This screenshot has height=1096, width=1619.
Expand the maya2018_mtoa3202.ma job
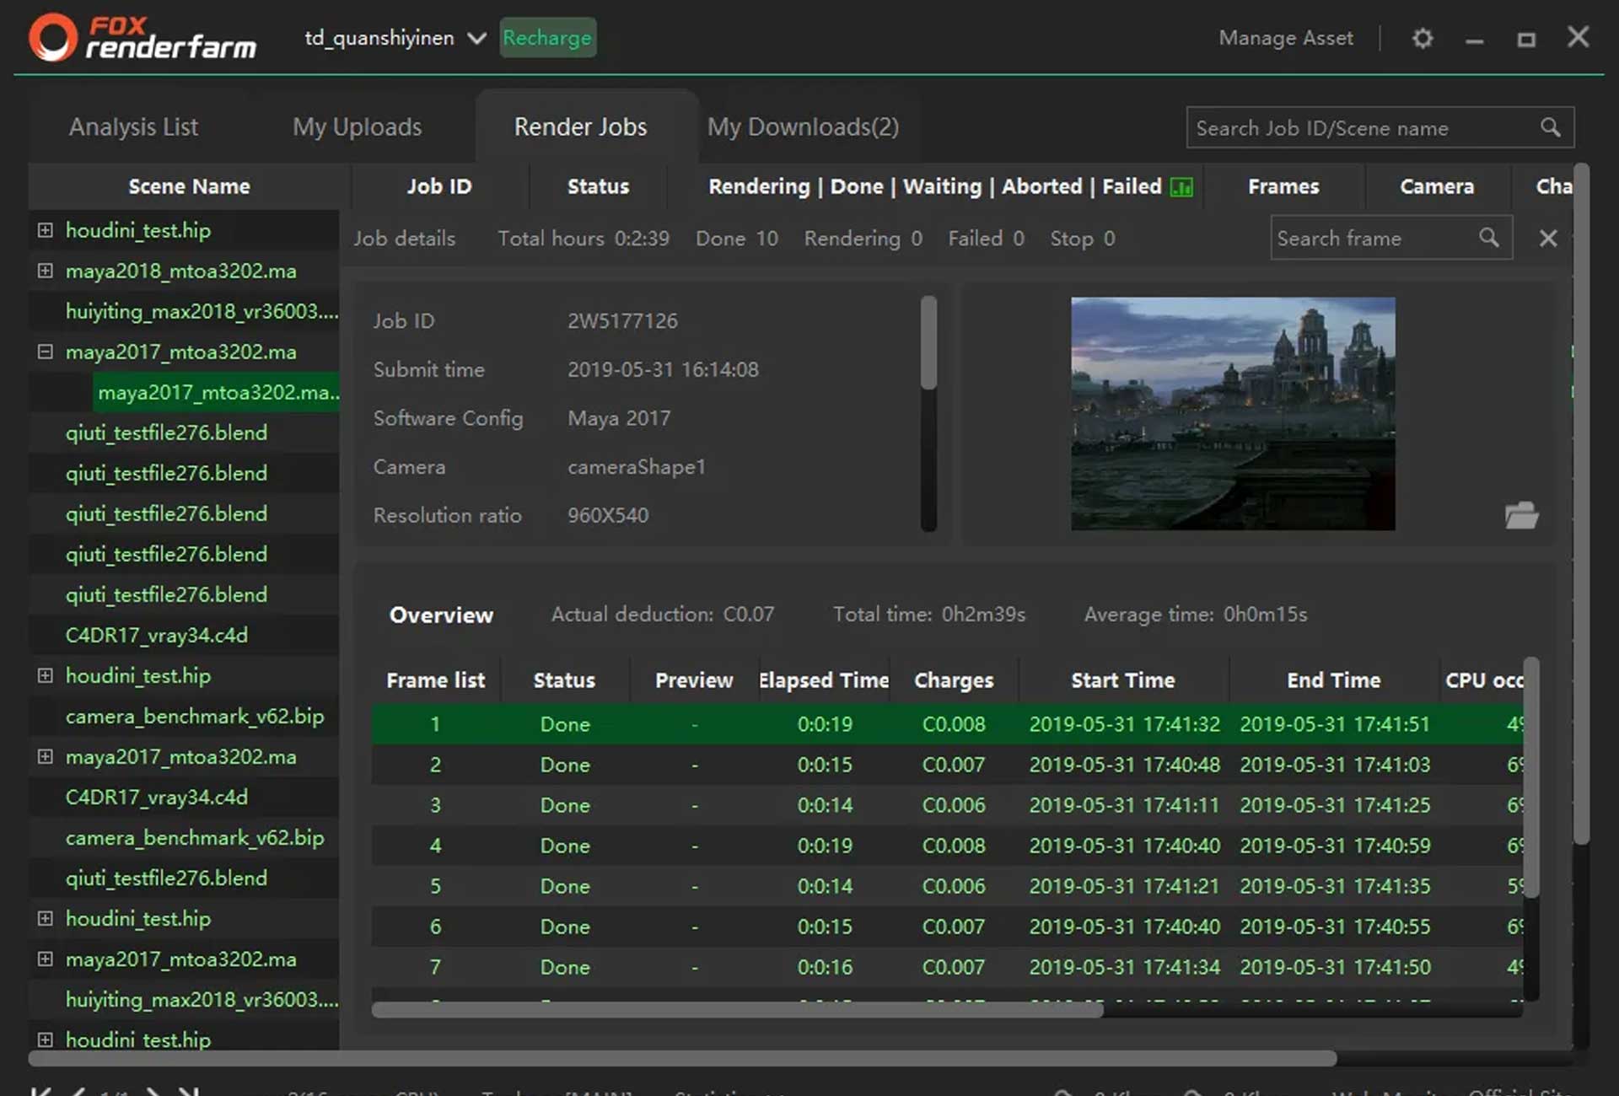[46, 271]
